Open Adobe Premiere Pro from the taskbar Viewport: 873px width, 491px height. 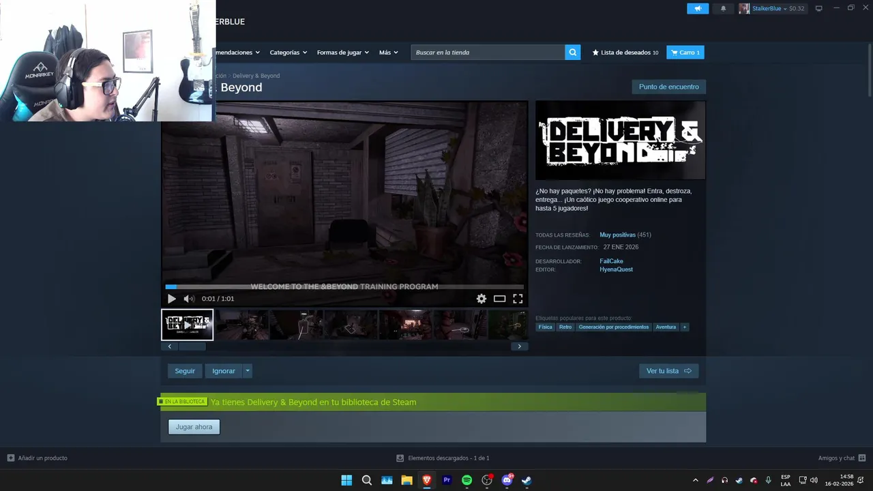(x=447, y=480)
